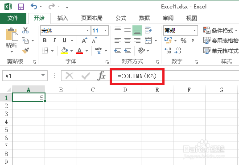Click the Save icon in quick access toolbar
Screen dimensions: 239x165
(x=21, y=7)
